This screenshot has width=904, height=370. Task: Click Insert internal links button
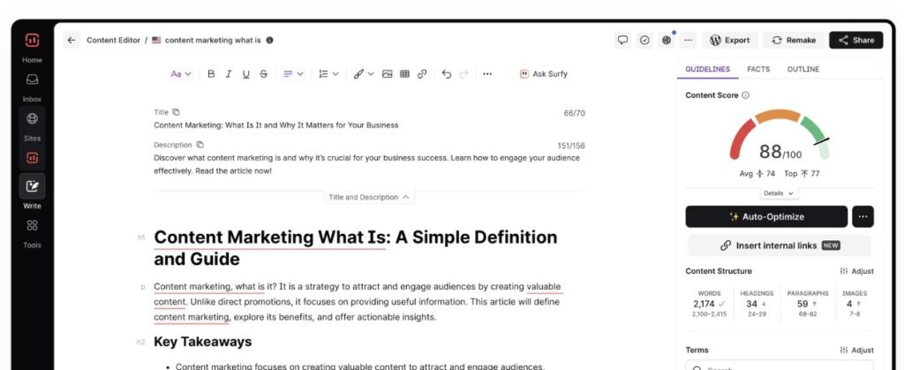[x=780, y=245]
